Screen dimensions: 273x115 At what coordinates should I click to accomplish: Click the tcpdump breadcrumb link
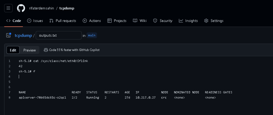(23, 36)
